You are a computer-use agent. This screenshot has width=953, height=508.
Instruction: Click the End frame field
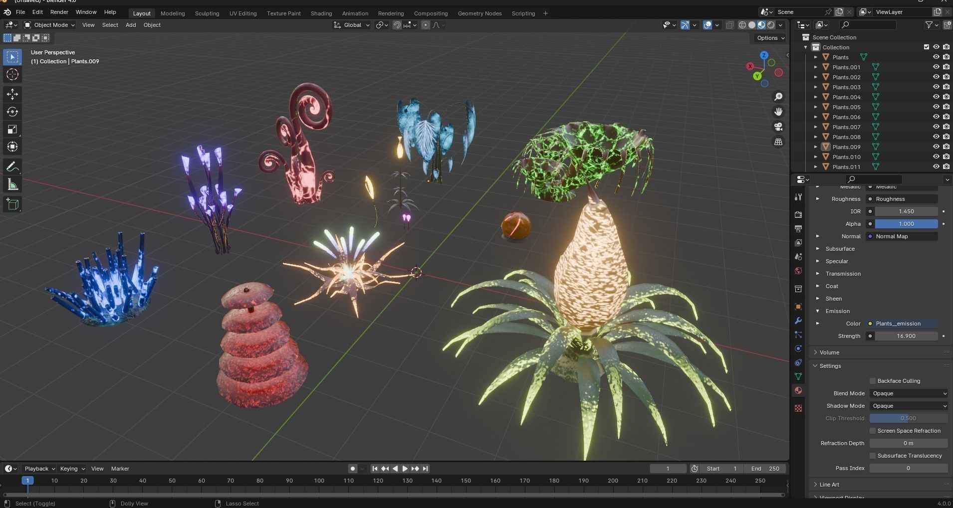[x=765, y=469]
